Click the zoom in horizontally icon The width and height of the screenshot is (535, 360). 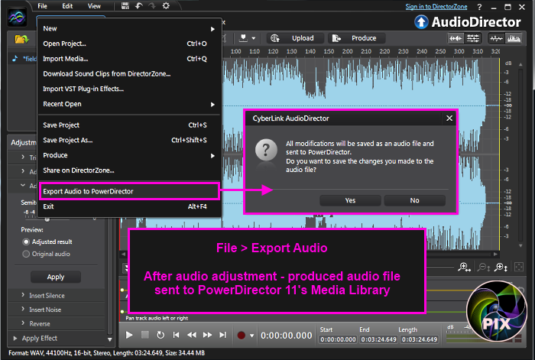pos(465,267)
